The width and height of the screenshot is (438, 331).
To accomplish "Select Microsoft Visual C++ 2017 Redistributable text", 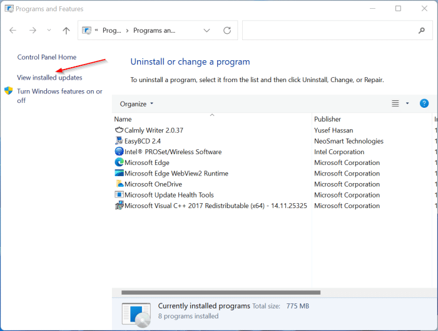I will (x=216, y=206).
